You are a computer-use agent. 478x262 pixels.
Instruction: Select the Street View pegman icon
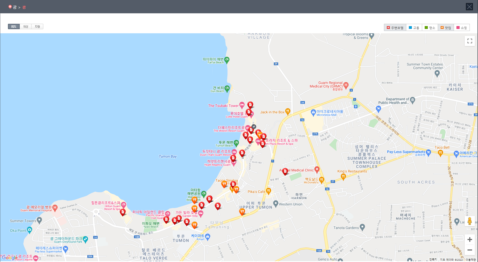tap(470, 221)
